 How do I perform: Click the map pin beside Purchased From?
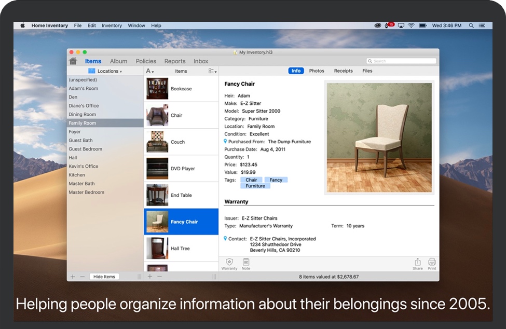coord(225,141)
